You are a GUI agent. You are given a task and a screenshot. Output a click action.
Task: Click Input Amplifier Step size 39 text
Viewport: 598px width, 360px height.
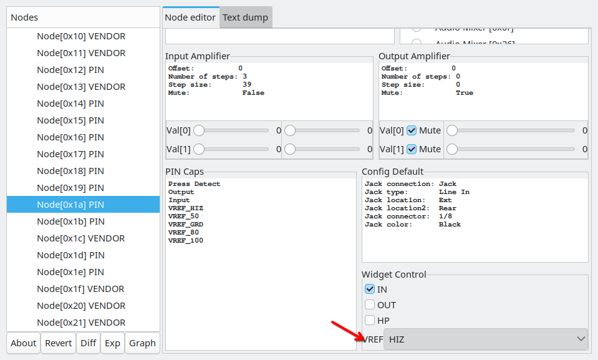[x=210, y=85]
